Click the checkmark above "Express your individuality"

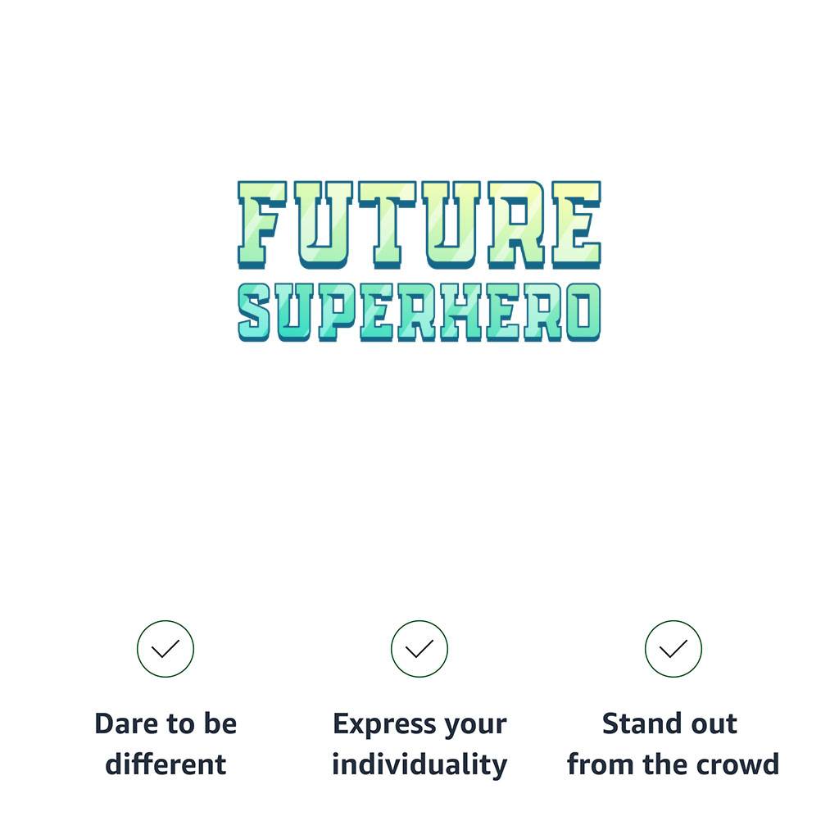(x=419, y=649)
